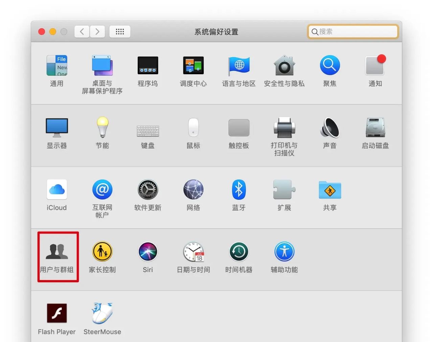Image resolution: width=433 pixels, height=342 pixels.
Task: Open 软件更新 to check updates
Action: 147,189
